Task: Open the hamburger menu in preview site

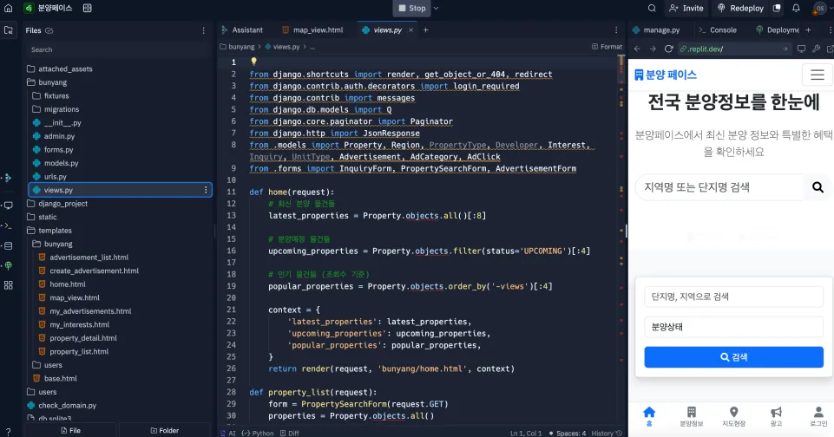Action: (817, 75)
